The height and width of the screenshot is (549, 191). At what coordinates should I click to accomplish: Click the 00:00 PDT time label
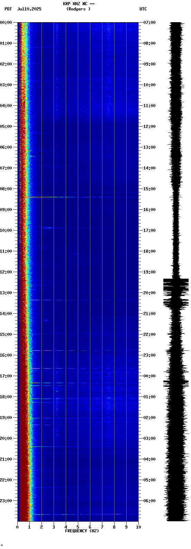pos(6,23)
